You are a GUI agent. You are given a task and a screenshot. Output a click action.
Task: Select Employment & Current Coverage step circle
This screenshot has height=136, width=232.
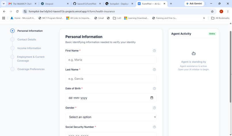click(x=12, y=57)
